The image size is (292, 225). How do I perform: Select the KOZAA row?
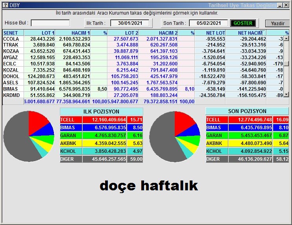point(143,51)
